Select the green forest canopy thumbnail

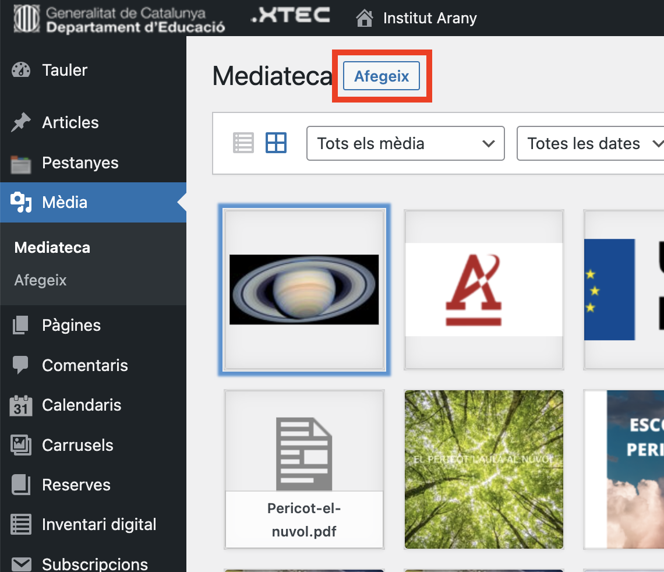tap(484, 469)
